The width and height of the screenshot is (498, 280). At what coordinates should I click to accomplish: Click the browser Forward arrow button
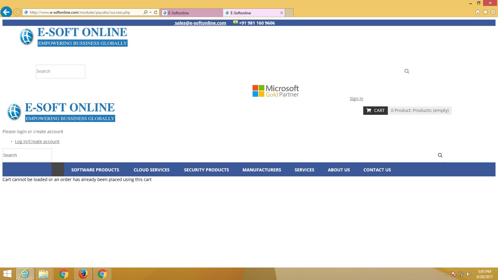17,12
